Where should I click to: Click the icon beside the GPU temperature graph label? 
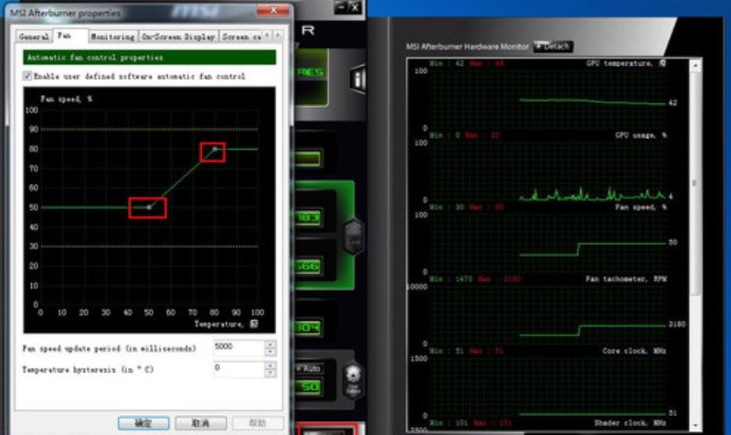pyautogui.click(x=662, y=63)
